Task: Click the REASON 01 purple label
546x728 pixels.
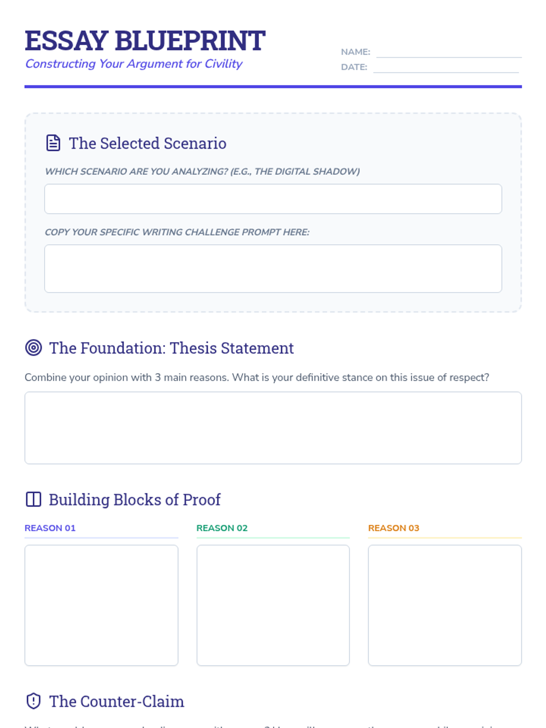Action: (50, 528)
